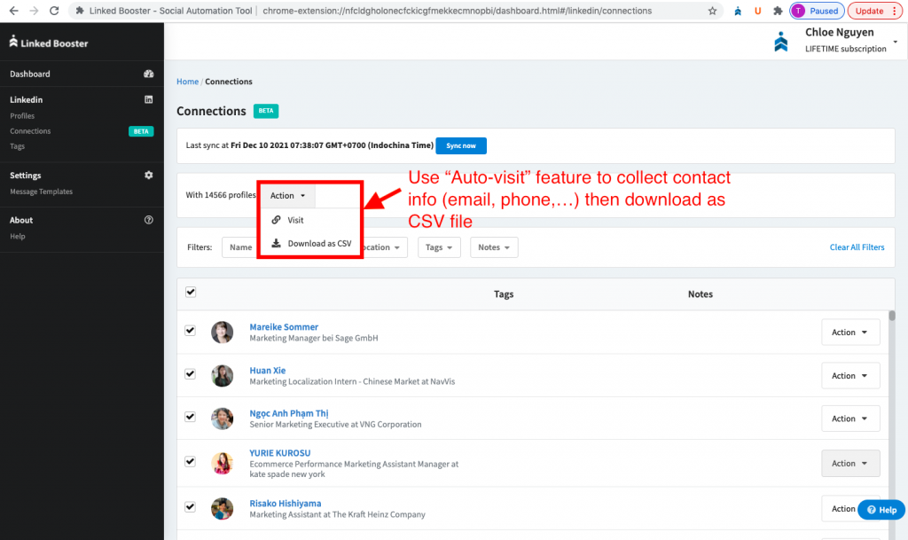Open the bulk Action dropdown for 14566 profiles

(x=287, y=196)
